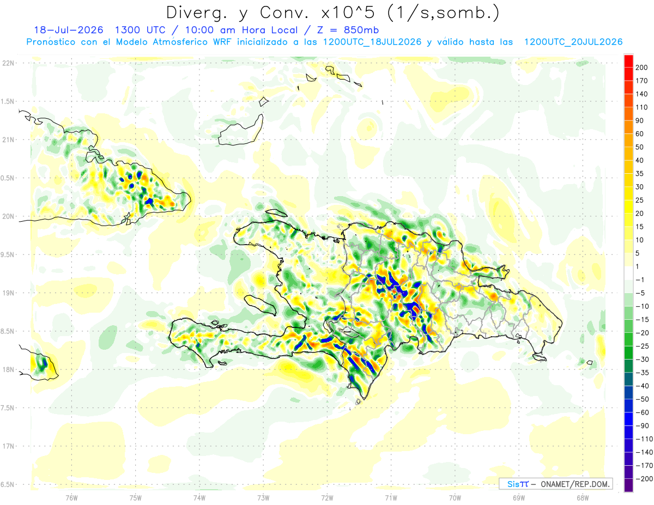Click the negative colorbar value -1
The width and height of the screenshot is (654, 505).
point(640,279)
